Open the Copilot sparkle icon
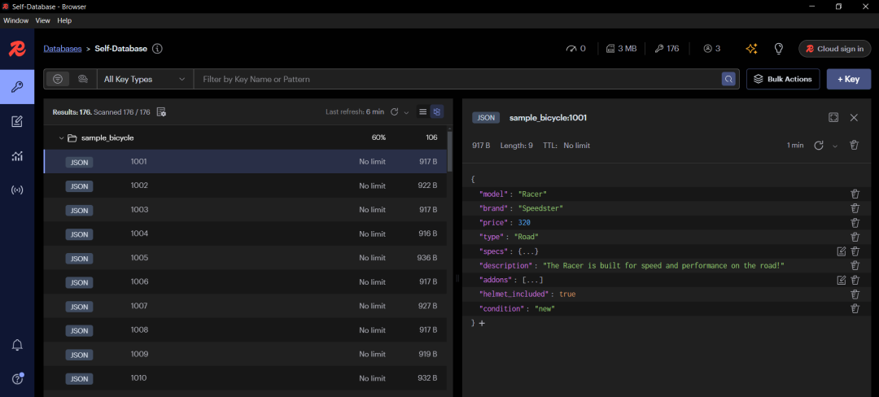This screenshot has width=879, height=397. [x=751, y=49]
